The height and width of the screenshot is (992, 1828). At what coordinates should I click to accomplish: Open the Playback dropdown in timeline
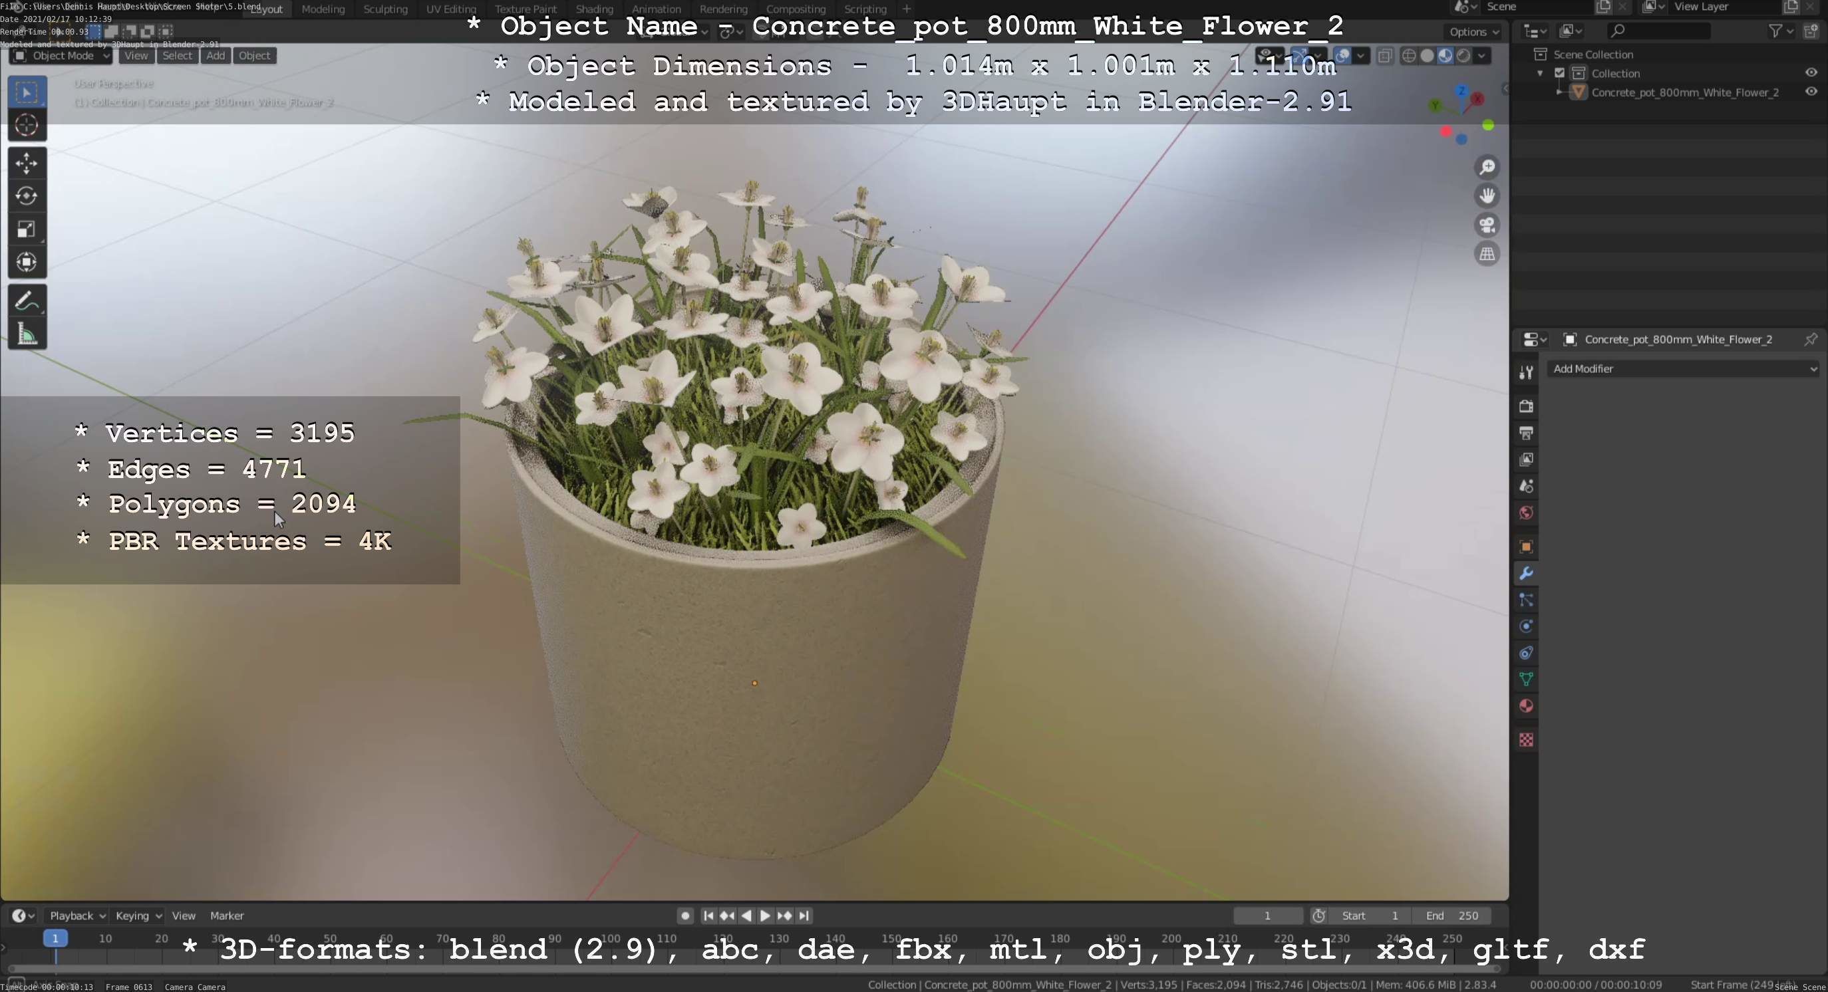coord(76,916)
